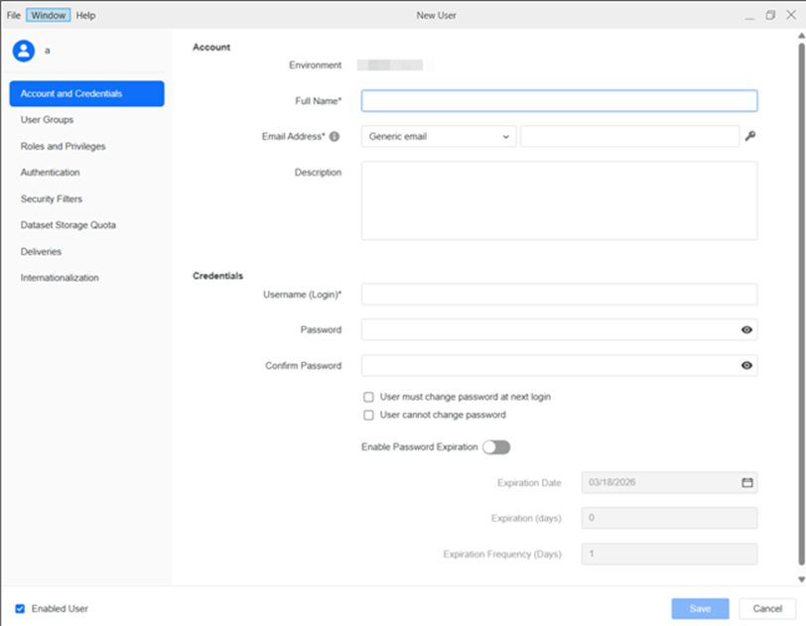Click the key icon beside email field
Viewport: 806px width, 626px height.
[750, 136]
